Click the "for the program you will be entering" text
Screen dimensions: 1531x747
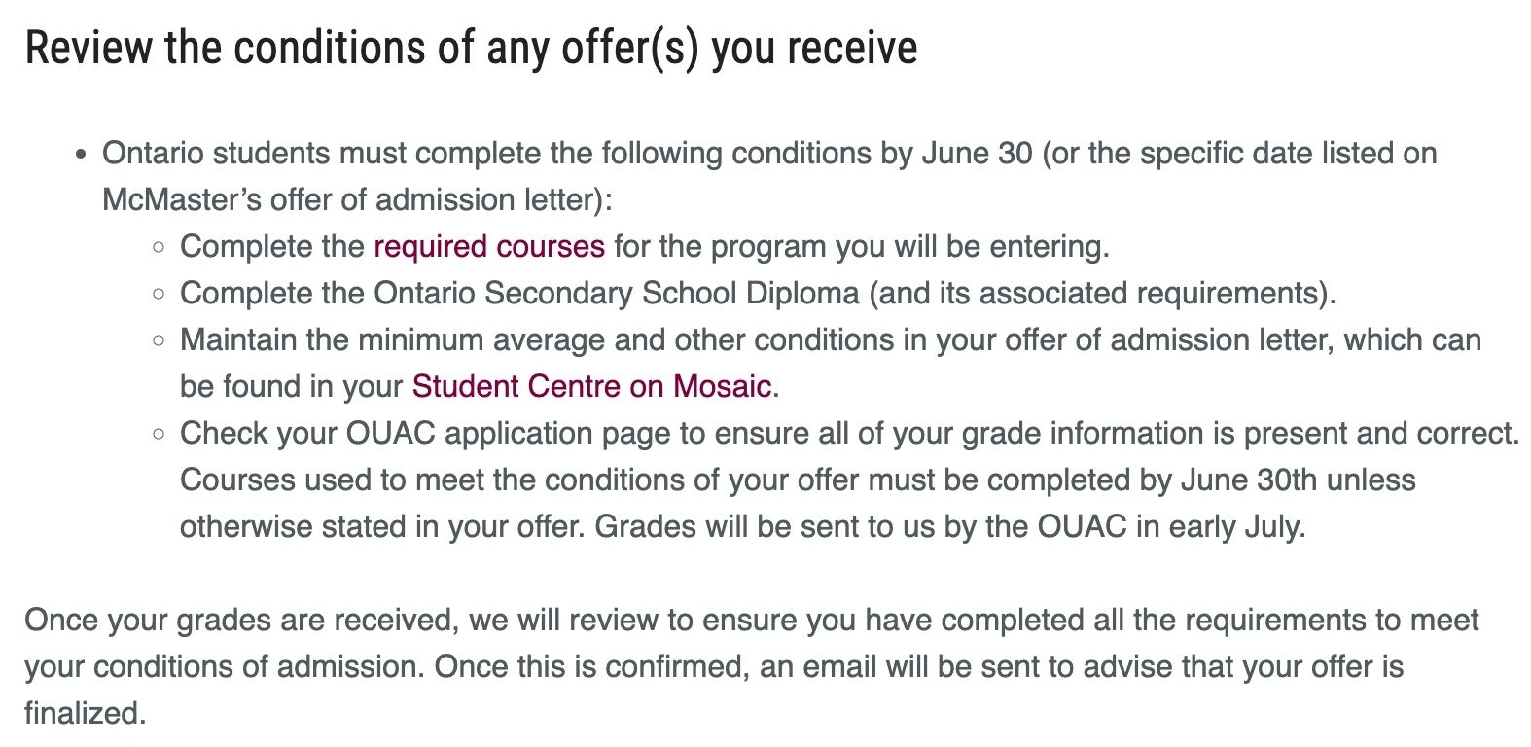[x=861, y=247]
